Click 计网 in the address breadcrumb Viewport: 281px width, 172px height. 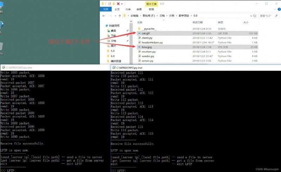pyautogui.click(x=172, y=16)
